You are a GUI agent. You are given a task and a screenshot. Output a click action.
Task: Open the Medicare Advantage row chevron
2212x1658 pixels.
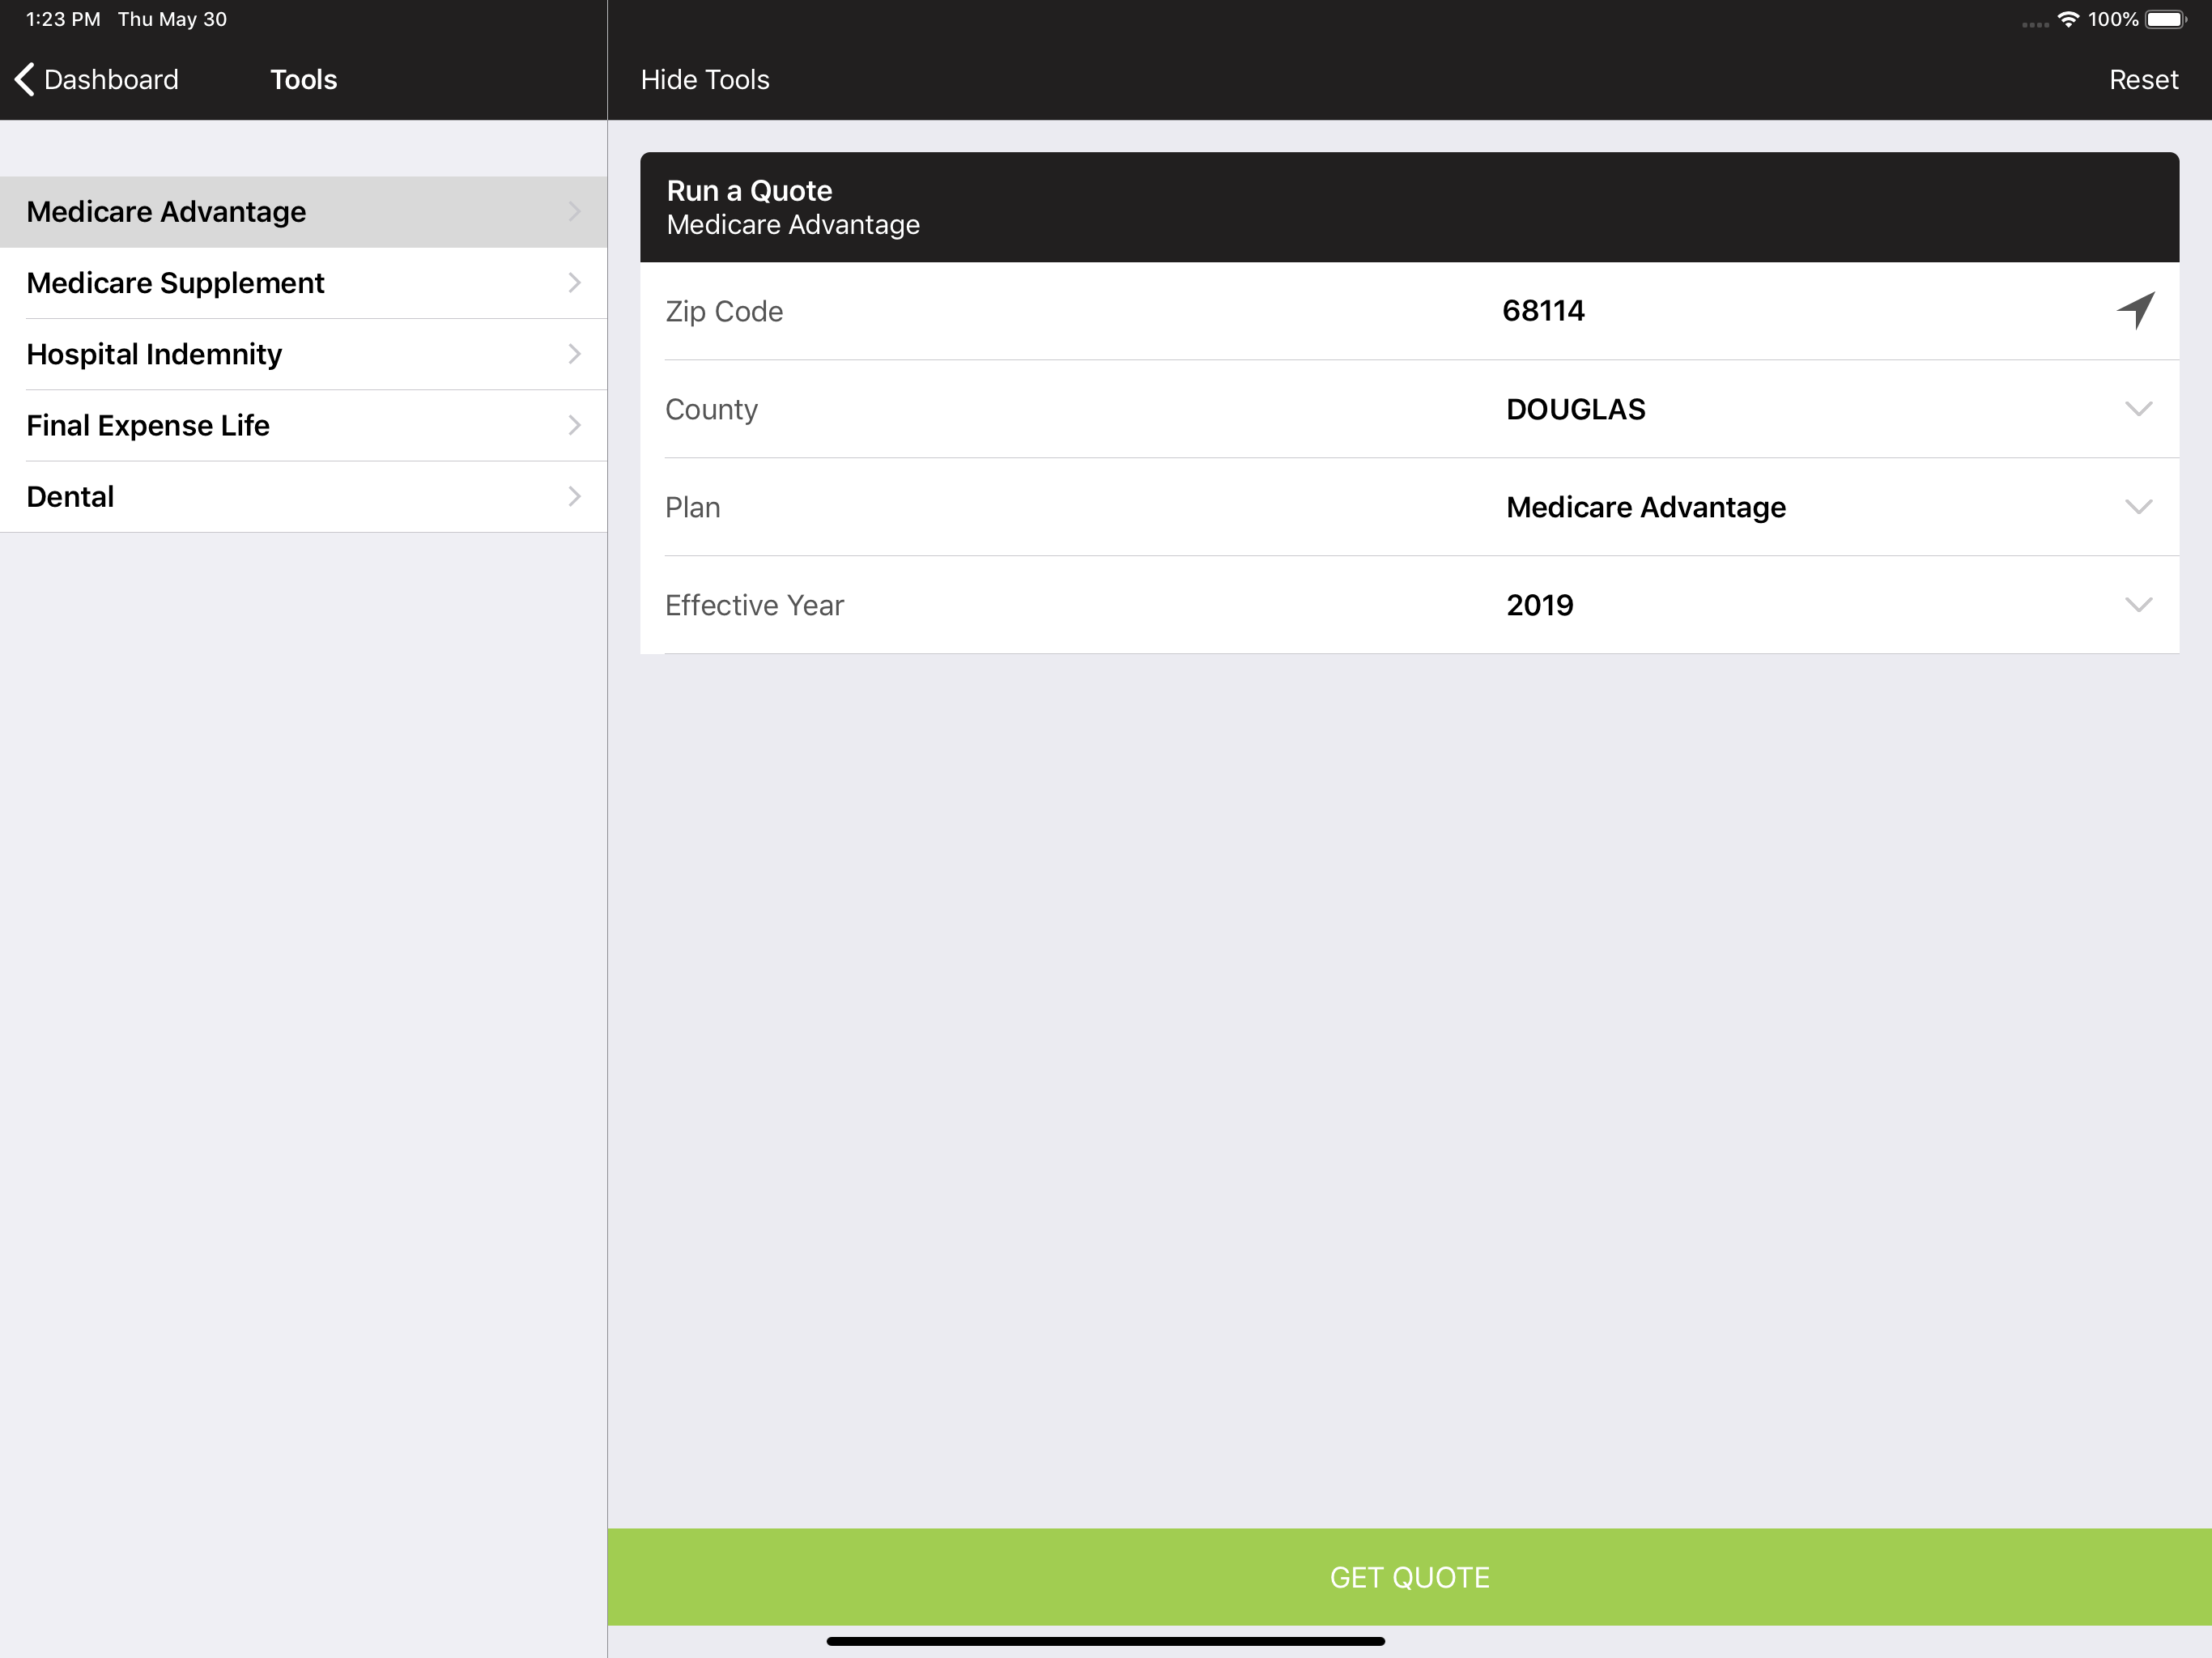[574, 211]
